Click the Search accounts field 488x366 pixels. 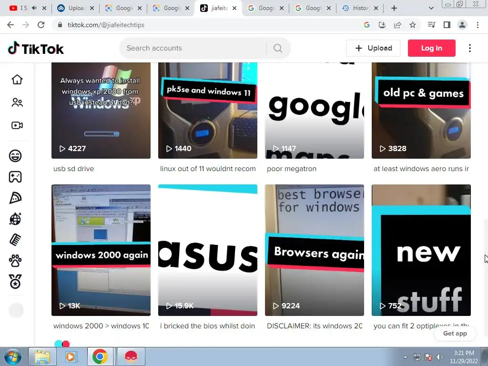pos(193,48)
